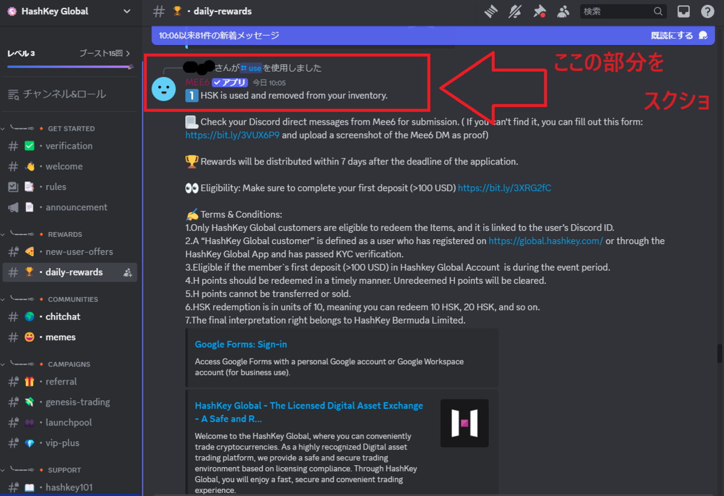This screenshot has width=724, height=496.
Task: Focus the 検索 search field
Action: coord(623,11)
